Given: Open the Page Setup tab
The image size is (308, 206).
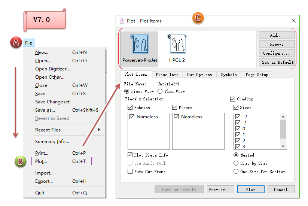Looking at the screenshot, I should click(x=257, y=75).
